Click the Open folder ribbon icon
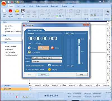Image resolution: width=112 pixels, height=101 pixels. click(x=17, y=11)
